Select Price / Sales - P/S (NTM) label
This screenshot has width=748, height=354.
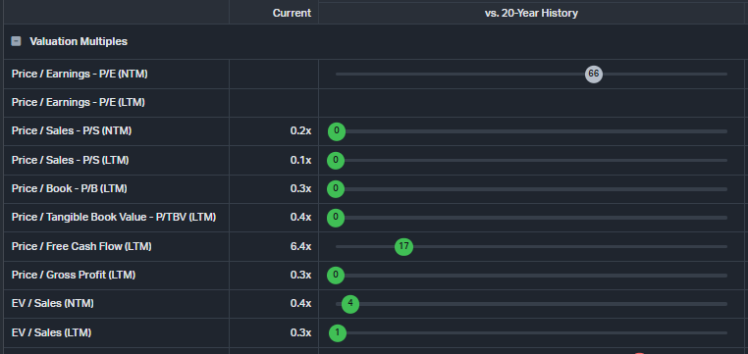(72, 131)
